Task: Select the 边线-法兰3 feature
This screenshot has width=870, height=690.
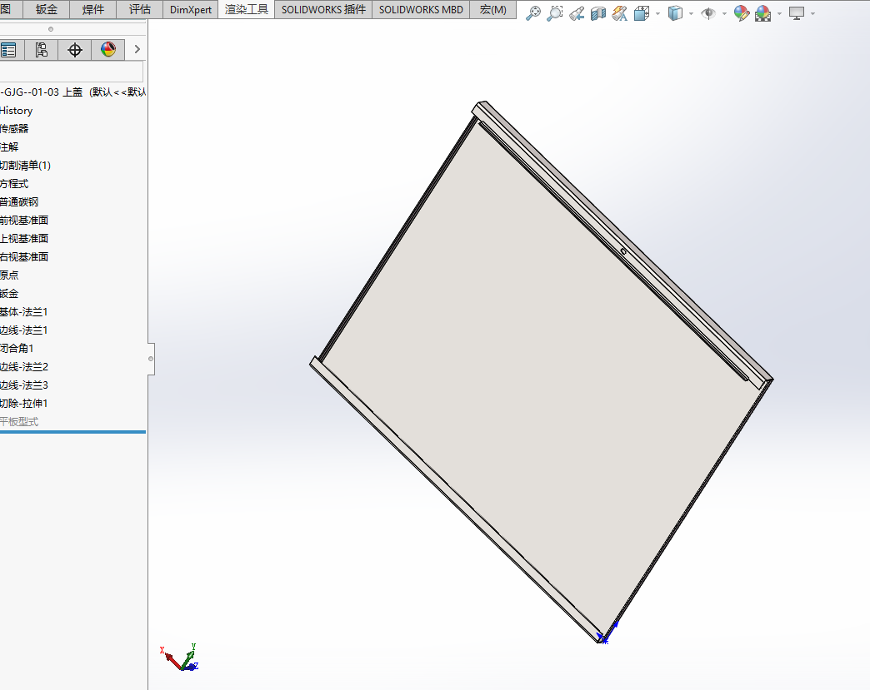Action: (24, 385)
